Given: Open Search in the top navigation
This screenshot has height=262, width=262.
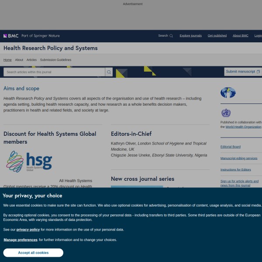Looking at the screenshot, I should coord(165,36).
